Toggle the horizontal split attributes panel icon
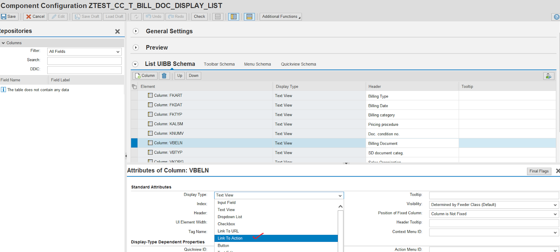This screenshot has height=252, width=560. pos(249,17)
